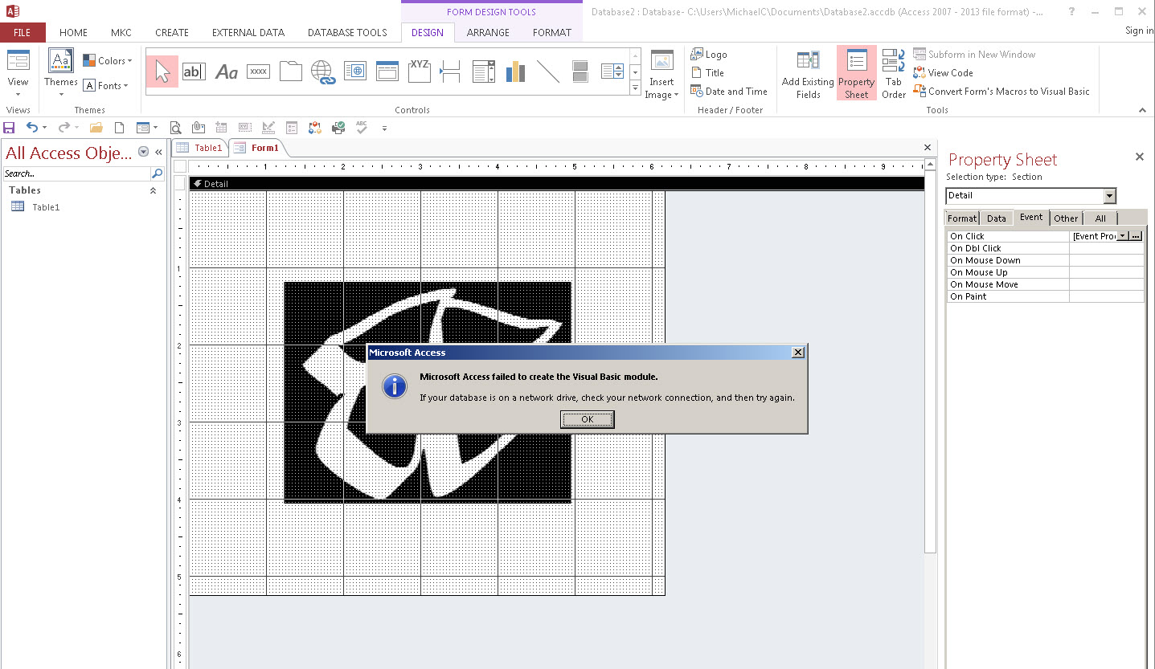This screenshot has height=669, width=1155.
Task: Click the Add Existing Fields tool
Action: (x=807, y=73)
